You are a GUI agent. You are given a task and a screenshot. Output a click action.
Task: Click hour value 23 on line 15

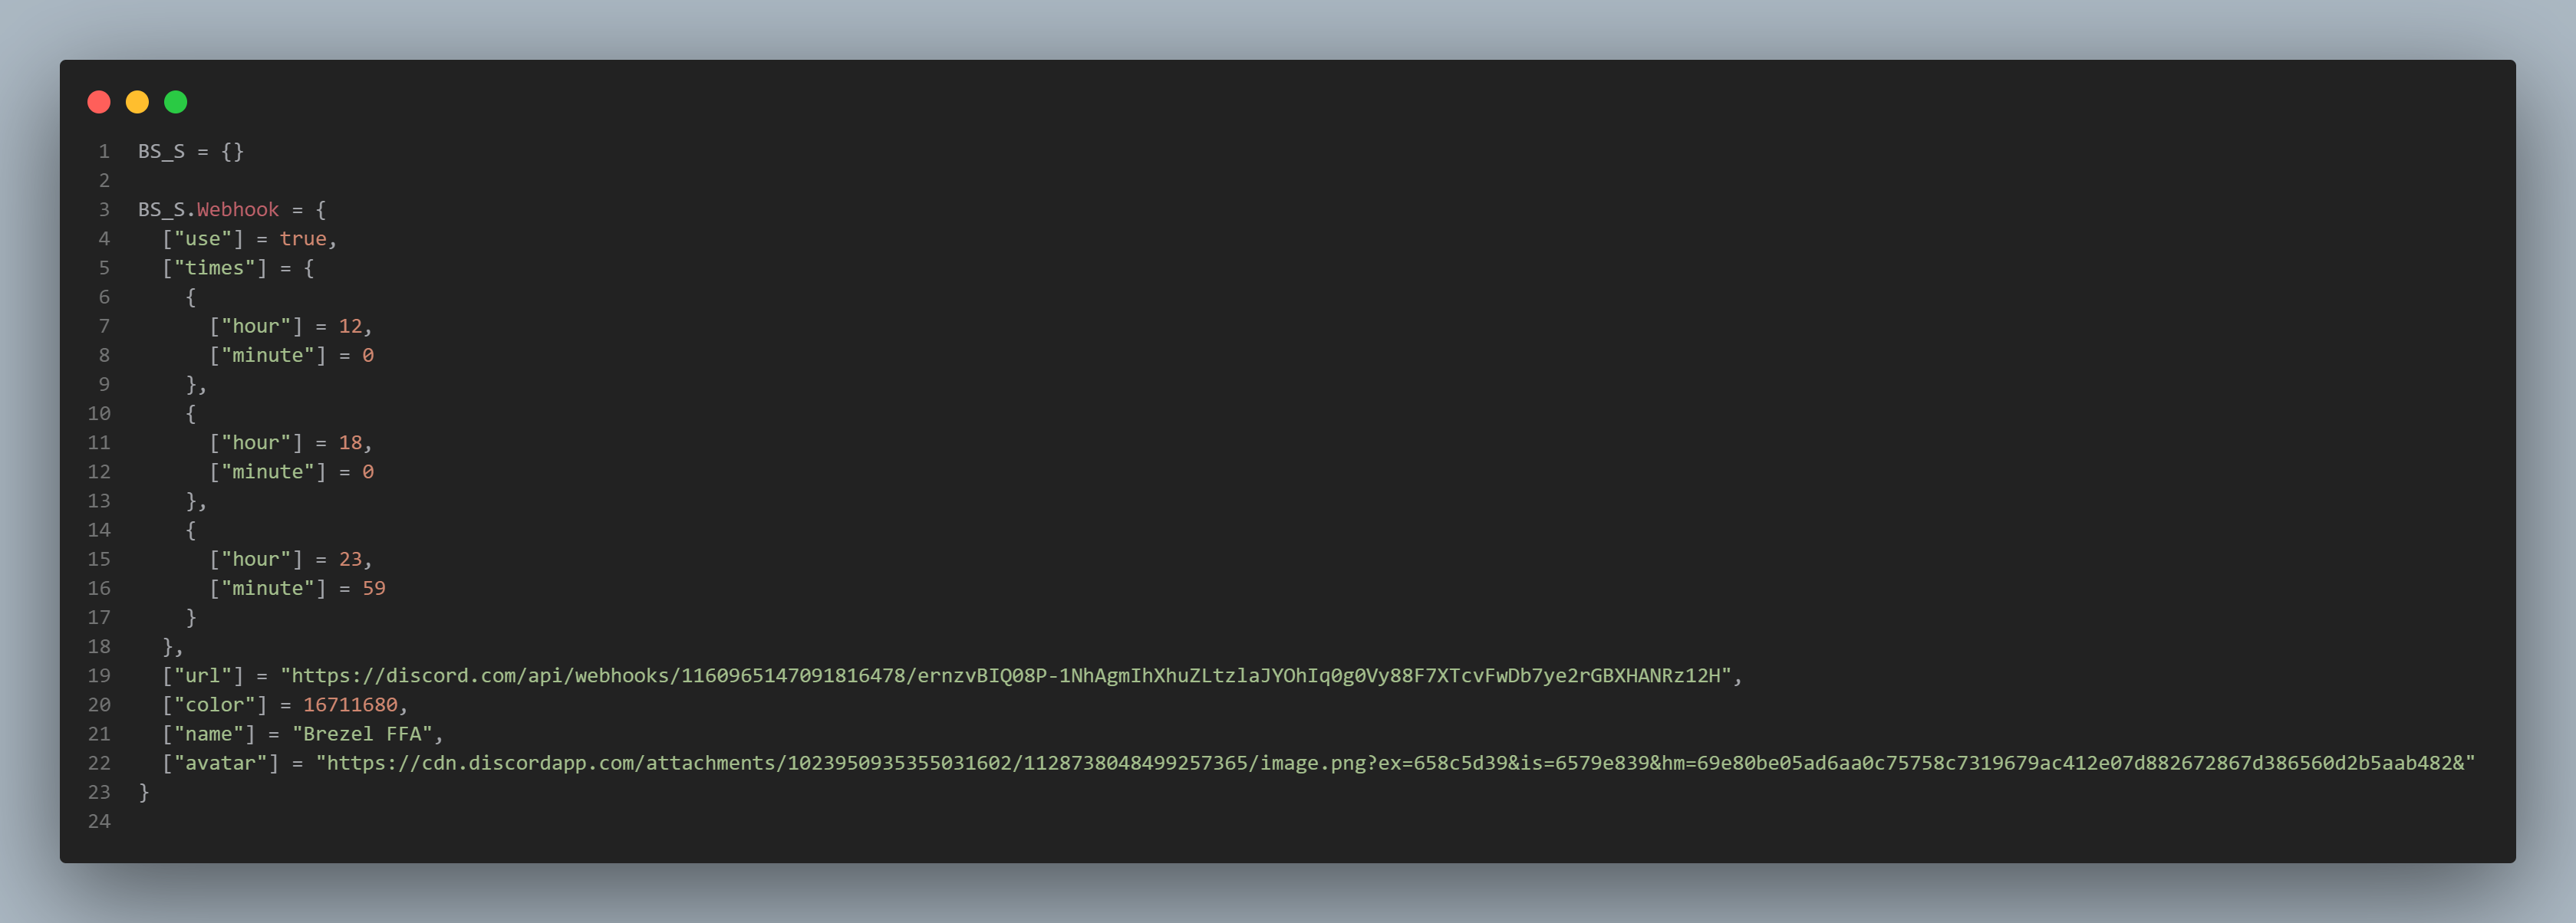[350, 560]
